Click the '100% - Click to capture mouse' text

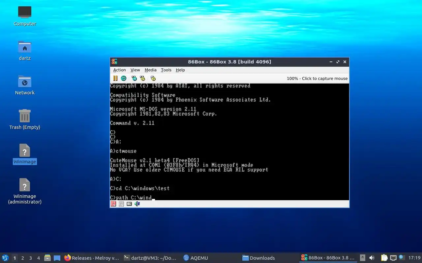317,79
